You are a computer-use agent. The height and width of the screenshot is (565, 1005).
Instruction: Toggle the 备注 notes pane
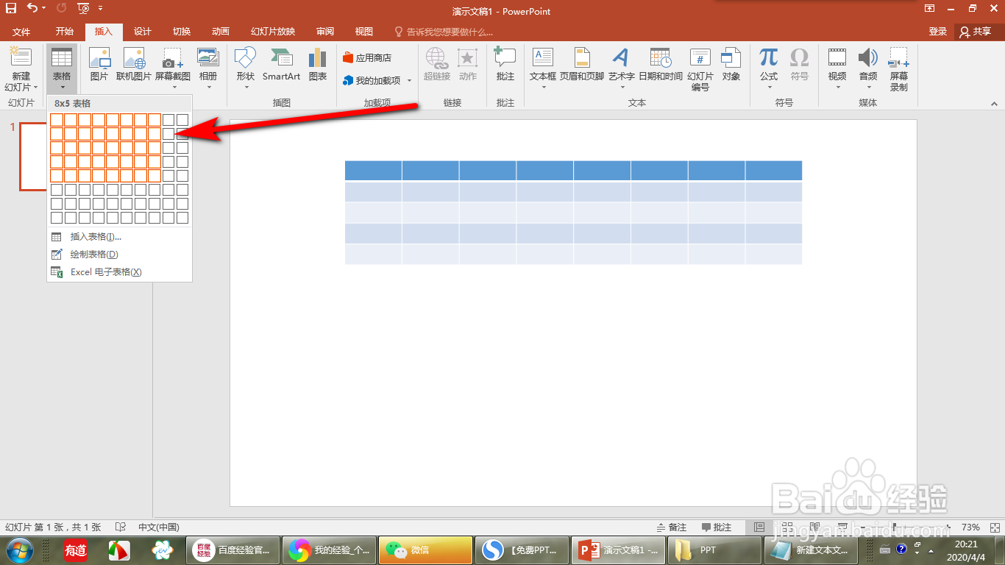click(x=672, y=527)
